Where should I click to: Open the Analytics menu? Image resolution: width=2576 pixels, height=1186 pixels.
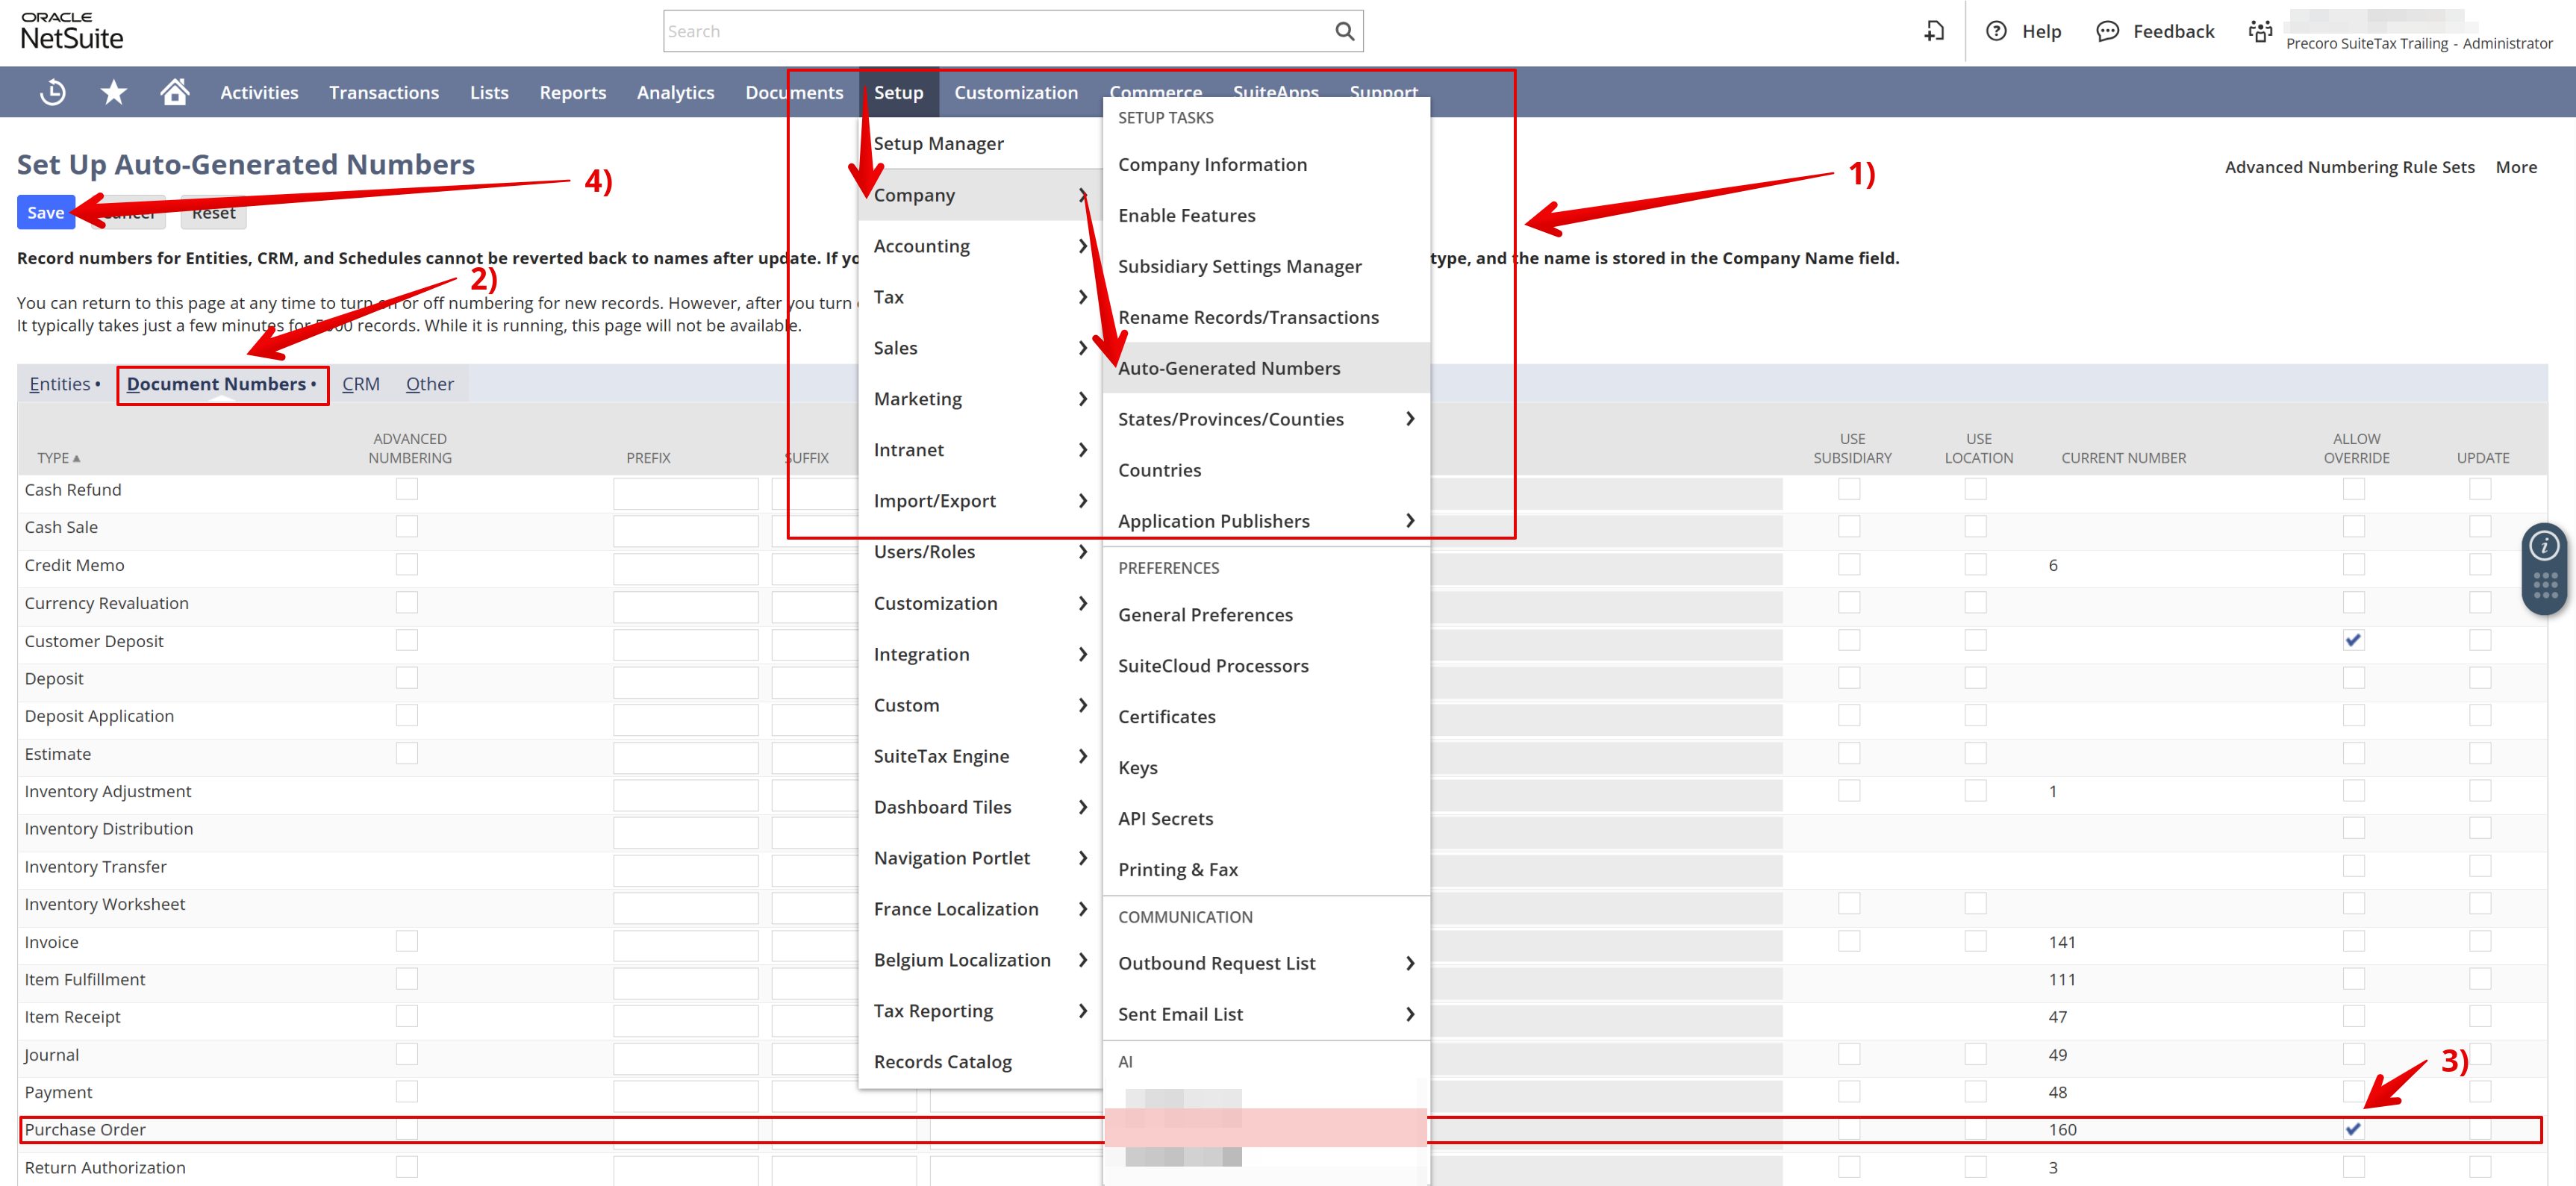coord(675,92)
